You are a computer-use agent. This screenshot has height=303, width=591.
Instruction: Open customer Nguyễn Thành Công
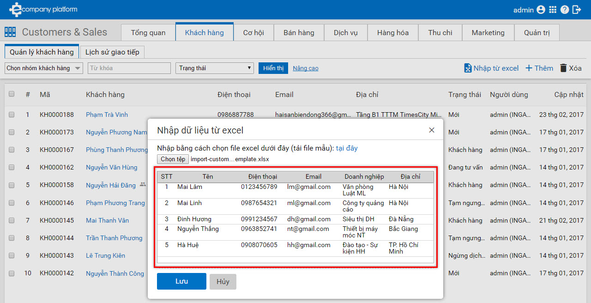coord(115,273)
